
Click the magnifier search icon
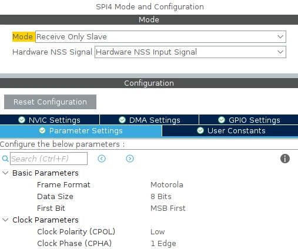pos(5,159)
